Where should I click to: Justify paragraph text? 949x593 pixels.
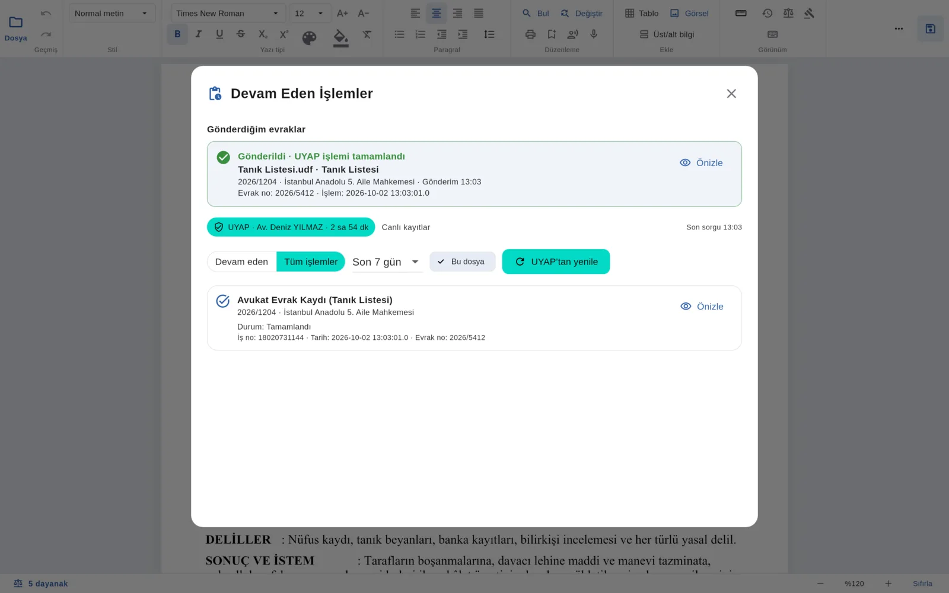point(479,13)
